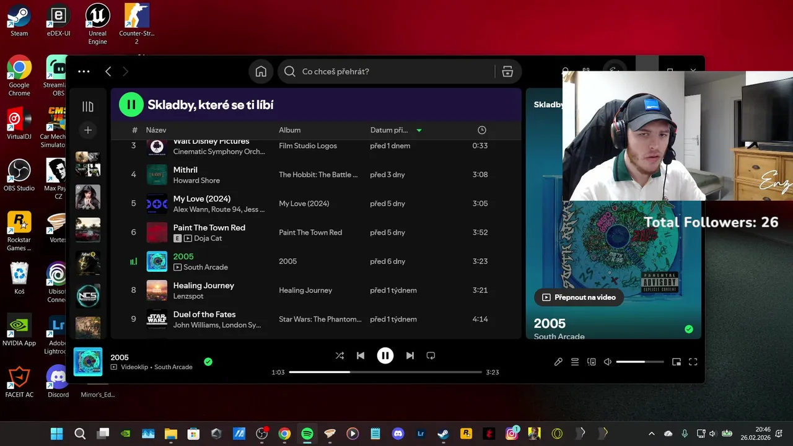This screenshot has width=793, height=446.
Task: Sort tracks by Album column header
Action: click(289, 130)
